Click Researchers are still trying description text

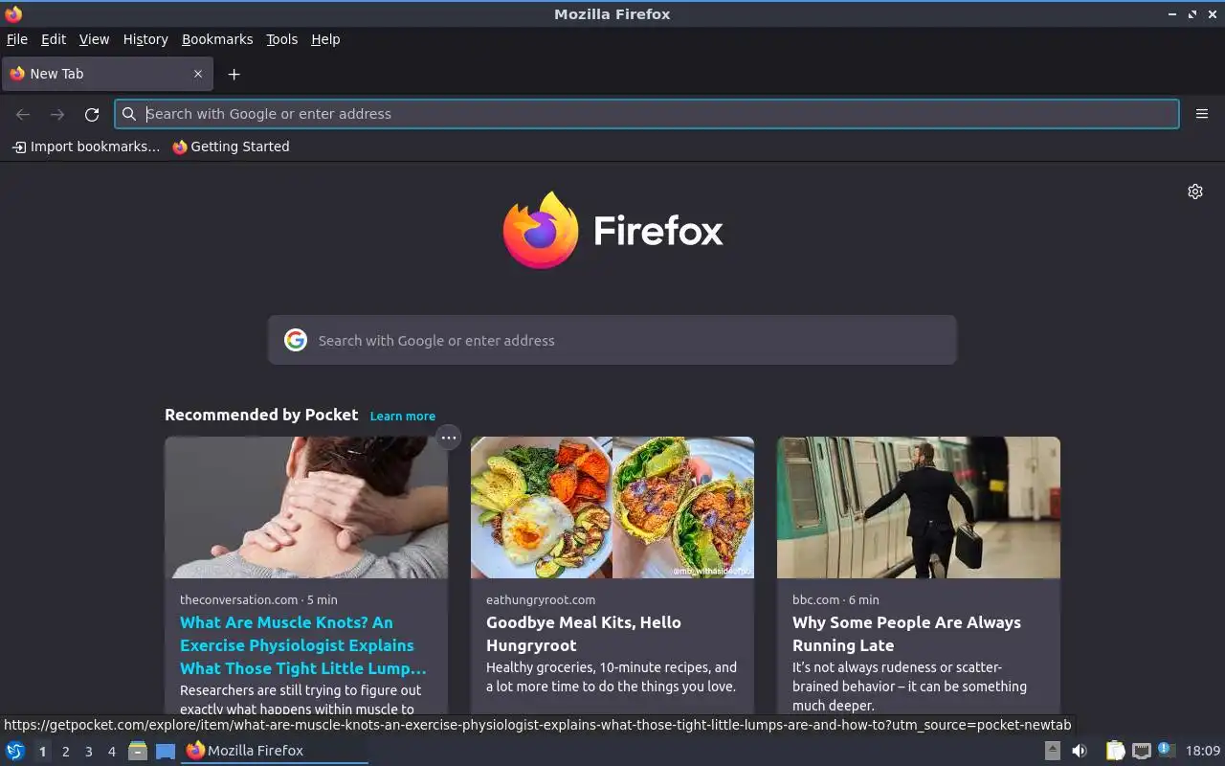click(x=301, y=700)
